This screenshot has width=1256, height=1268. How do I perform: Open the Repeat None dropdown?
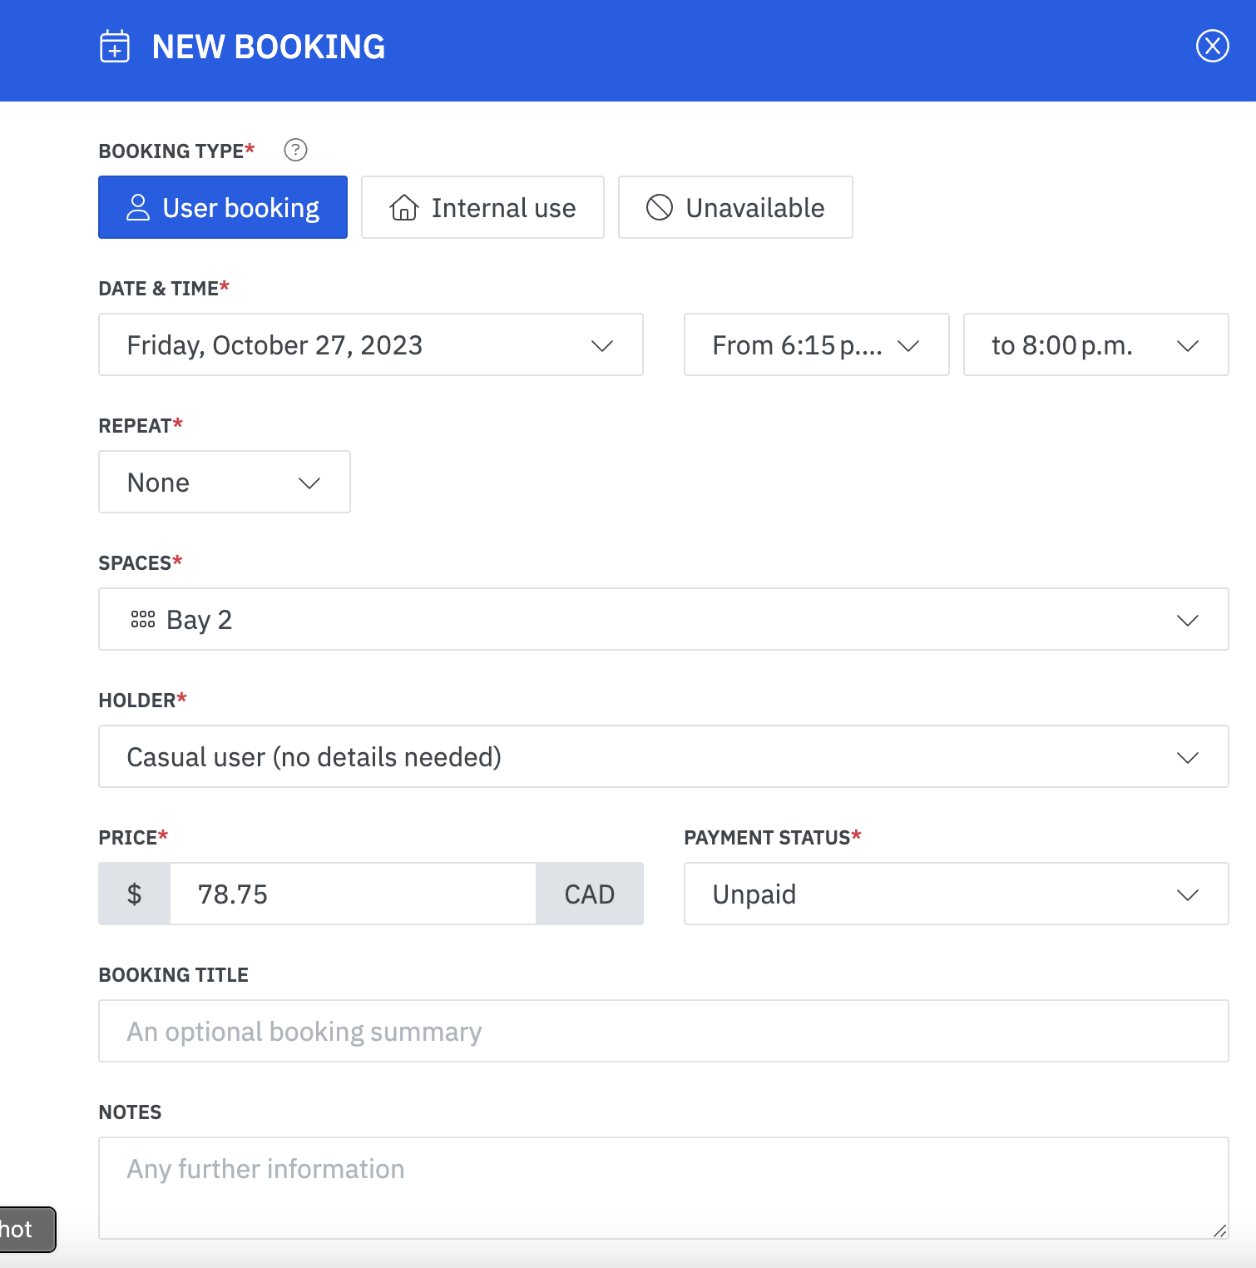[x=225, y=482]
